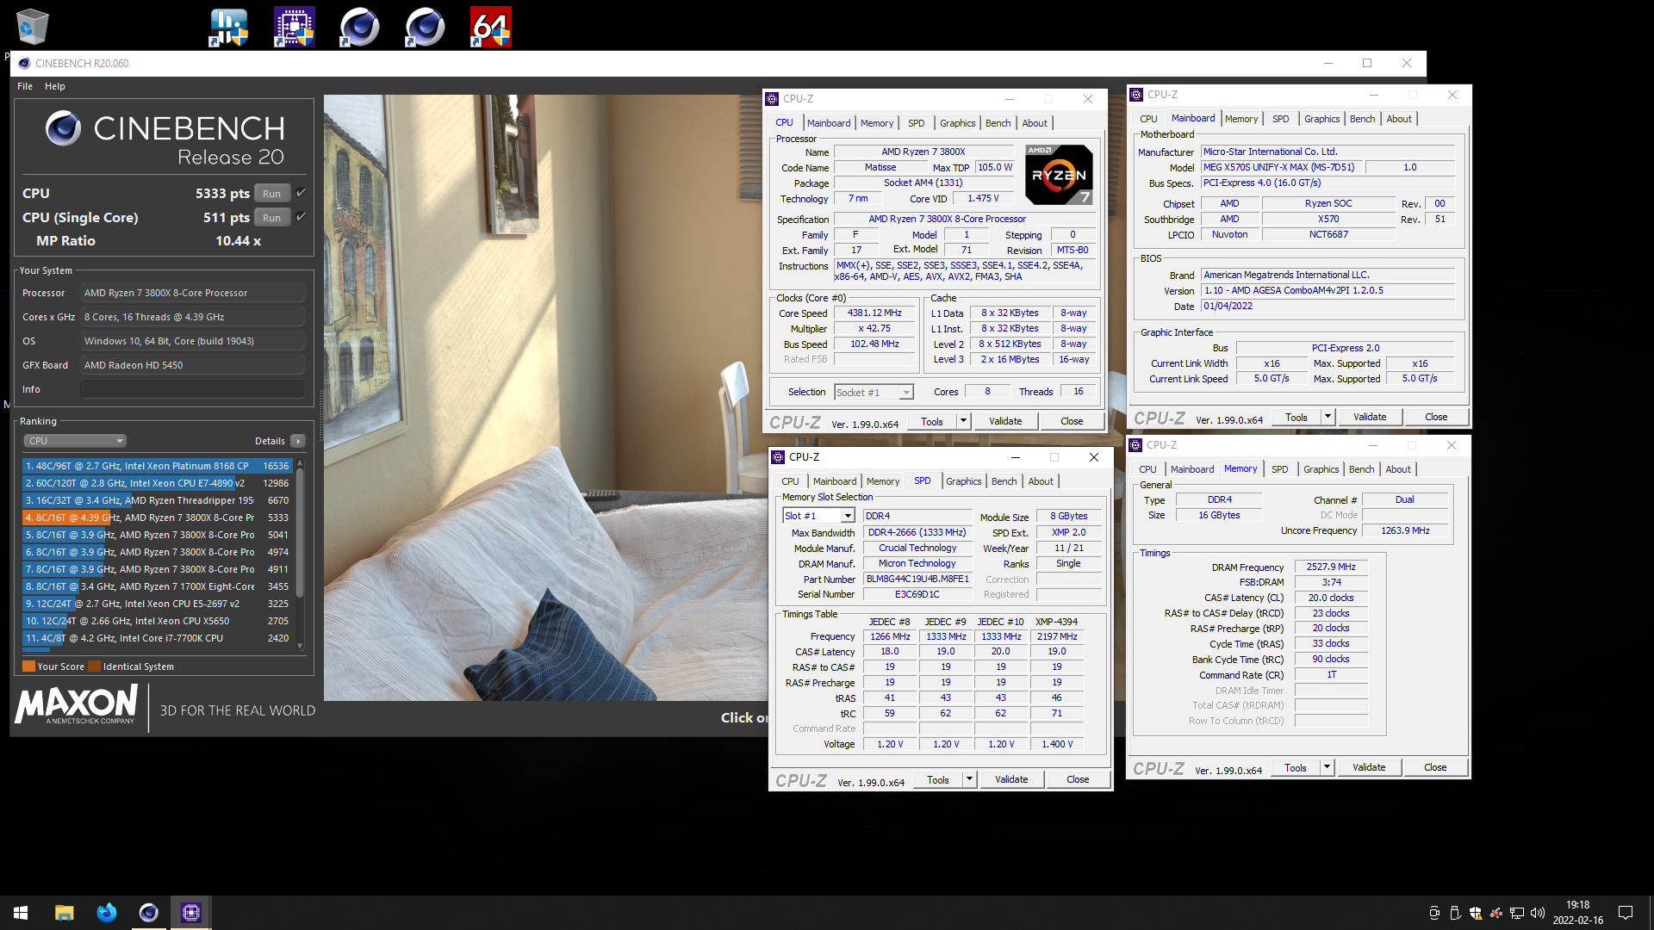The height and width of the screenshot is (930, 1654).
Task: Open the volume speaker tray icon
Action: coord(1538,913)
